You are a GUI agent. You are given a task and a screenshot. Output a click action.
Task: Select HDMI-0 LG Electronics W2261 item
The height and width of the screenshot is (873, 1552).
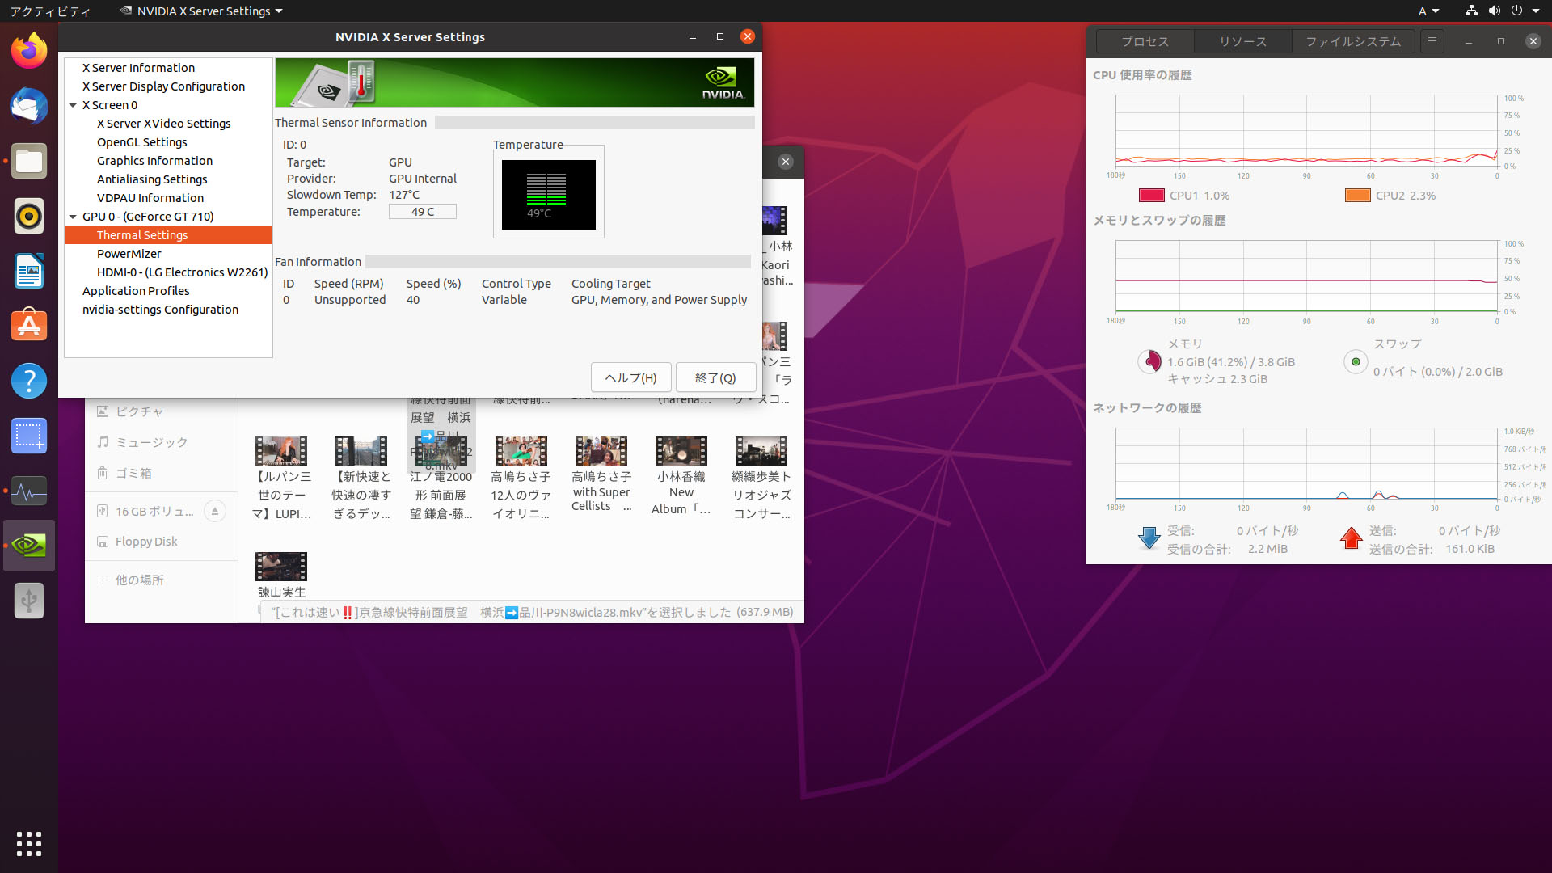(x=183, y=272)
